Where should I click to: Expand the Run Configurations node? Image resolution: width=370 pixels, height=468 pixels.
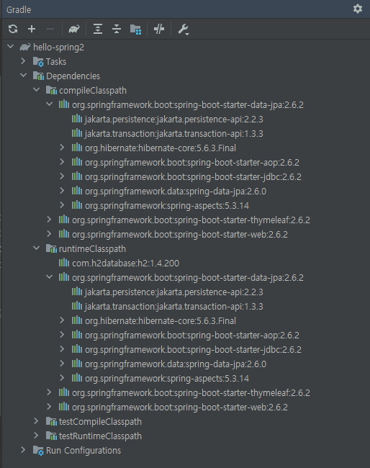tap(23, 450)
